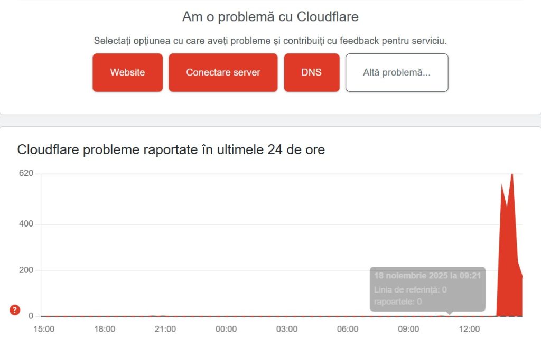The image size is (541, 348).
Task: Click the 09:00 time axis label
Action: (408, 328)
